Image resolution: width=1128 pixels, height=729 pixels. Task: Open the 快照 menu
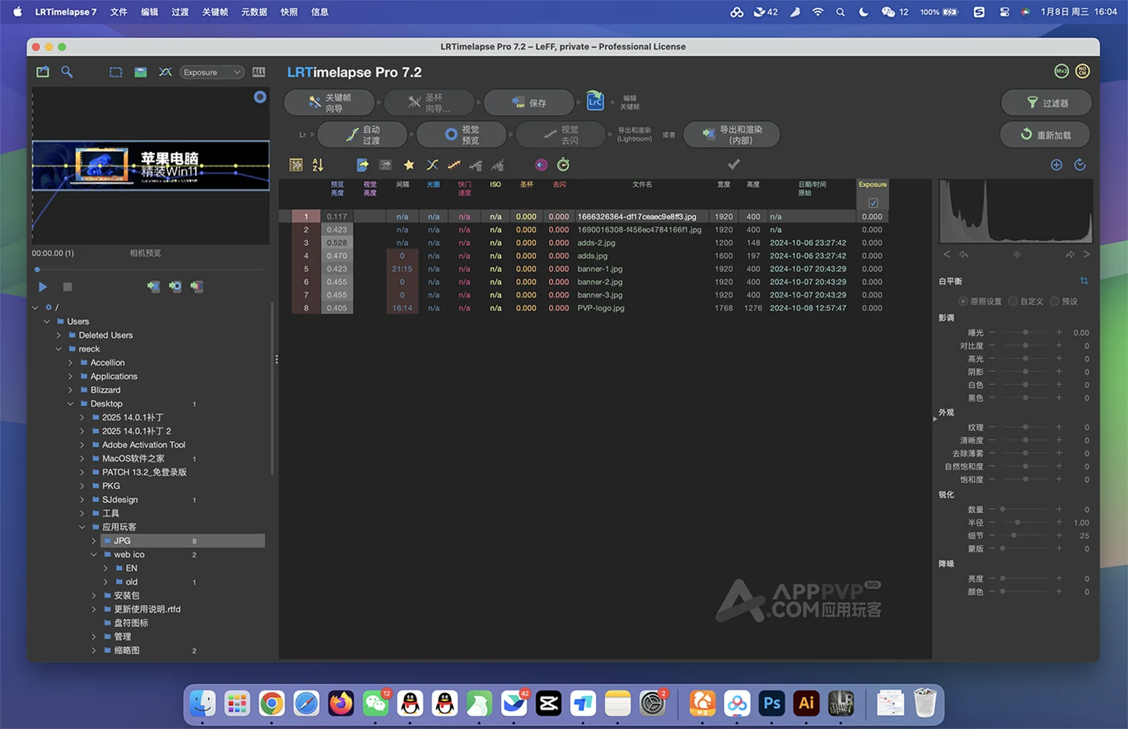[289, 12]
